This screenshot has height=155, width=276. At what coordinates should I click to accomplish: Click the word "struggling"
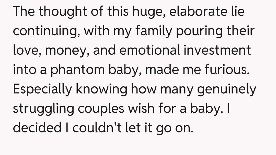click(x=44, y=109)
